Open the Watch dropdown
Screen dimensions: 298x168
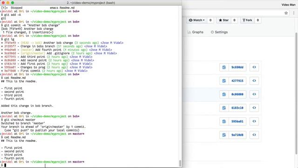pos(196,20)
